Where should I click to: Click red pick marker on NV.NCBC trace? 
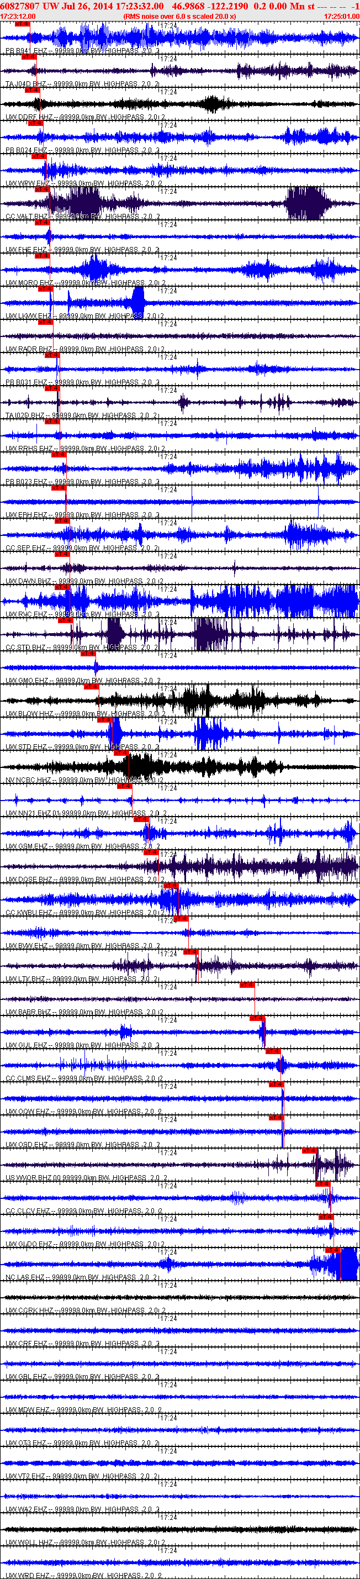(121, 752)
